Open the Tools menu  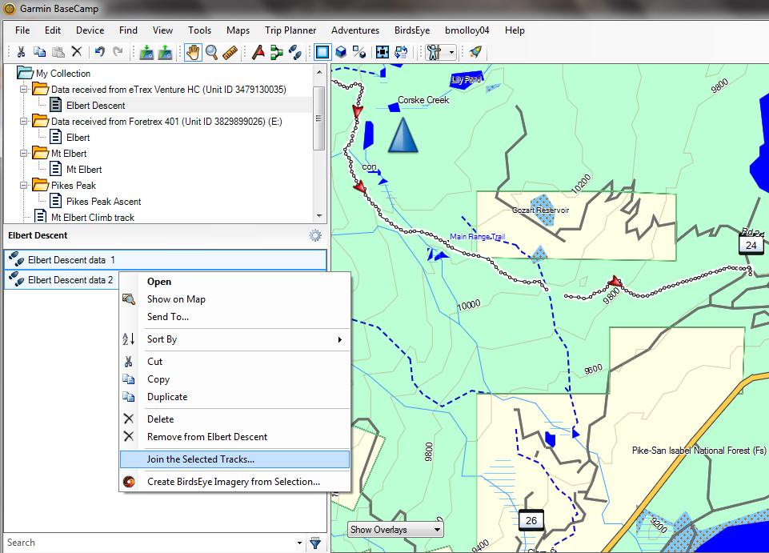click(199, 30)
